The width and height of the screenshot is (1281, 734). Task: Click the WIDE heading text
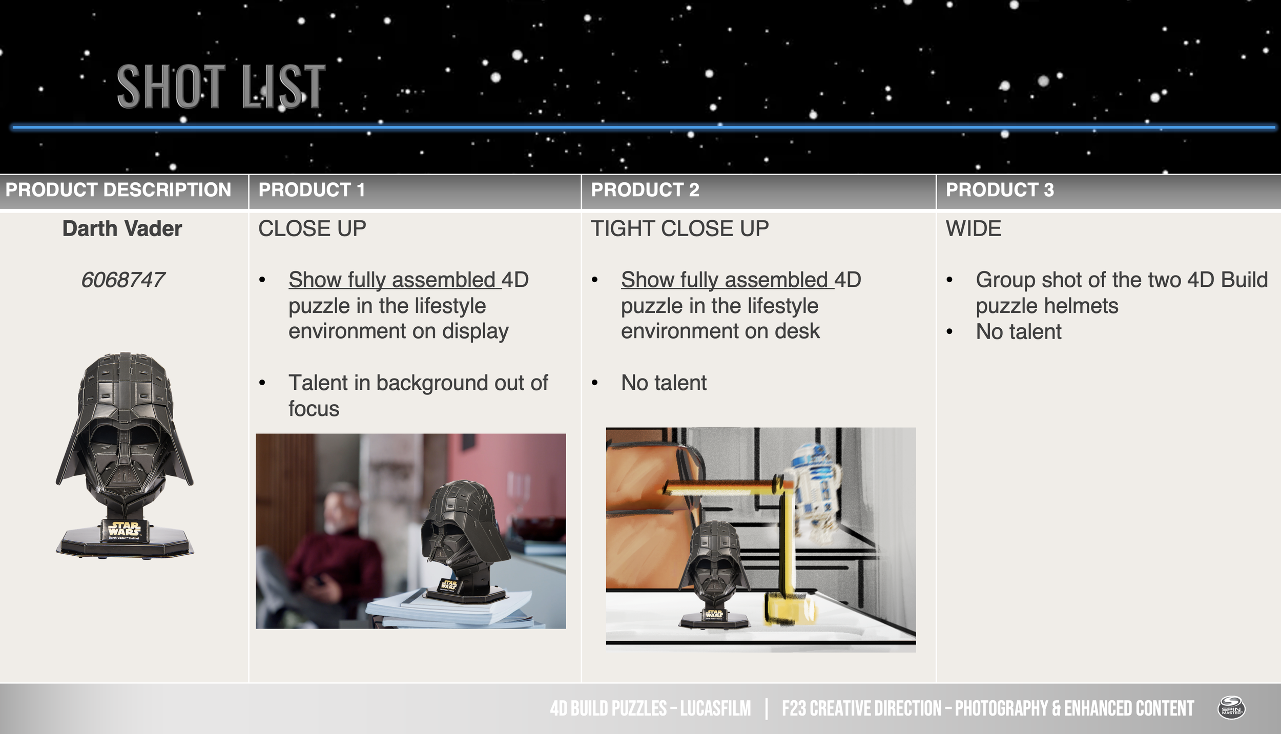point(973,228)
